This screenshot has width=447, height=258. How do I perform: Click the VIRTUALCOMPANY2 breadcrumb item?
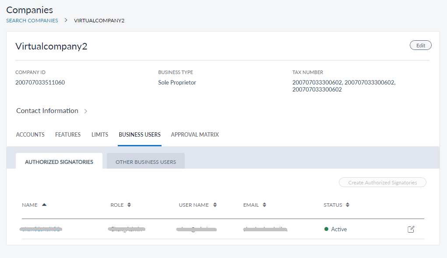click(x=99, y=21)
